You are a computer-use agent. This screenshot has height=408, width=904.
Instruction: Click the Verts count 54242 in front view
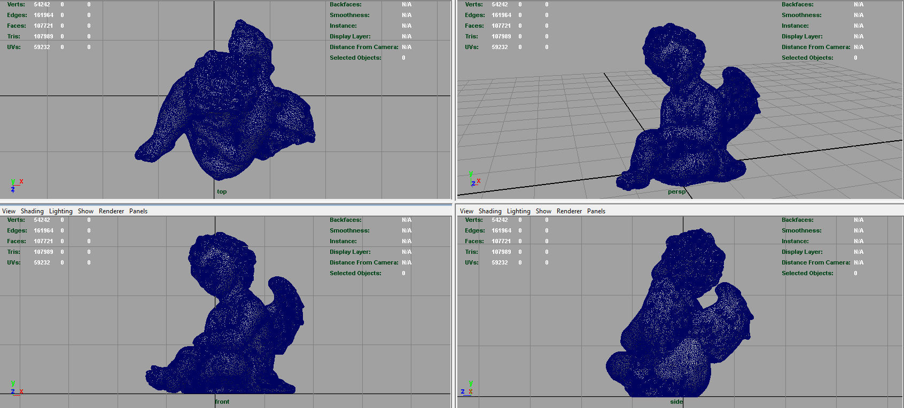[42, 220]
